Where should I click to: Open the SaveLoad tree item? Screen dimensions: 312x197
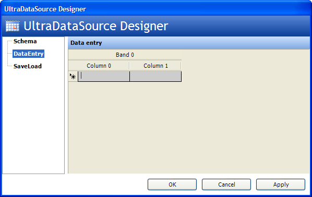(28, 66)
